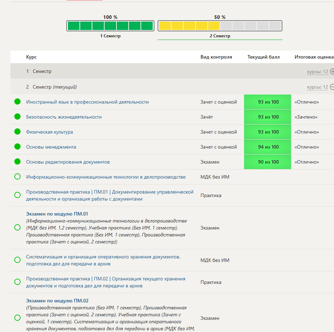This screenshot has height=332, width=334.
Task: Click green status circle beside Безопасность жизнедеятельности
Action: pyautogui.click(x=17, y=117)
